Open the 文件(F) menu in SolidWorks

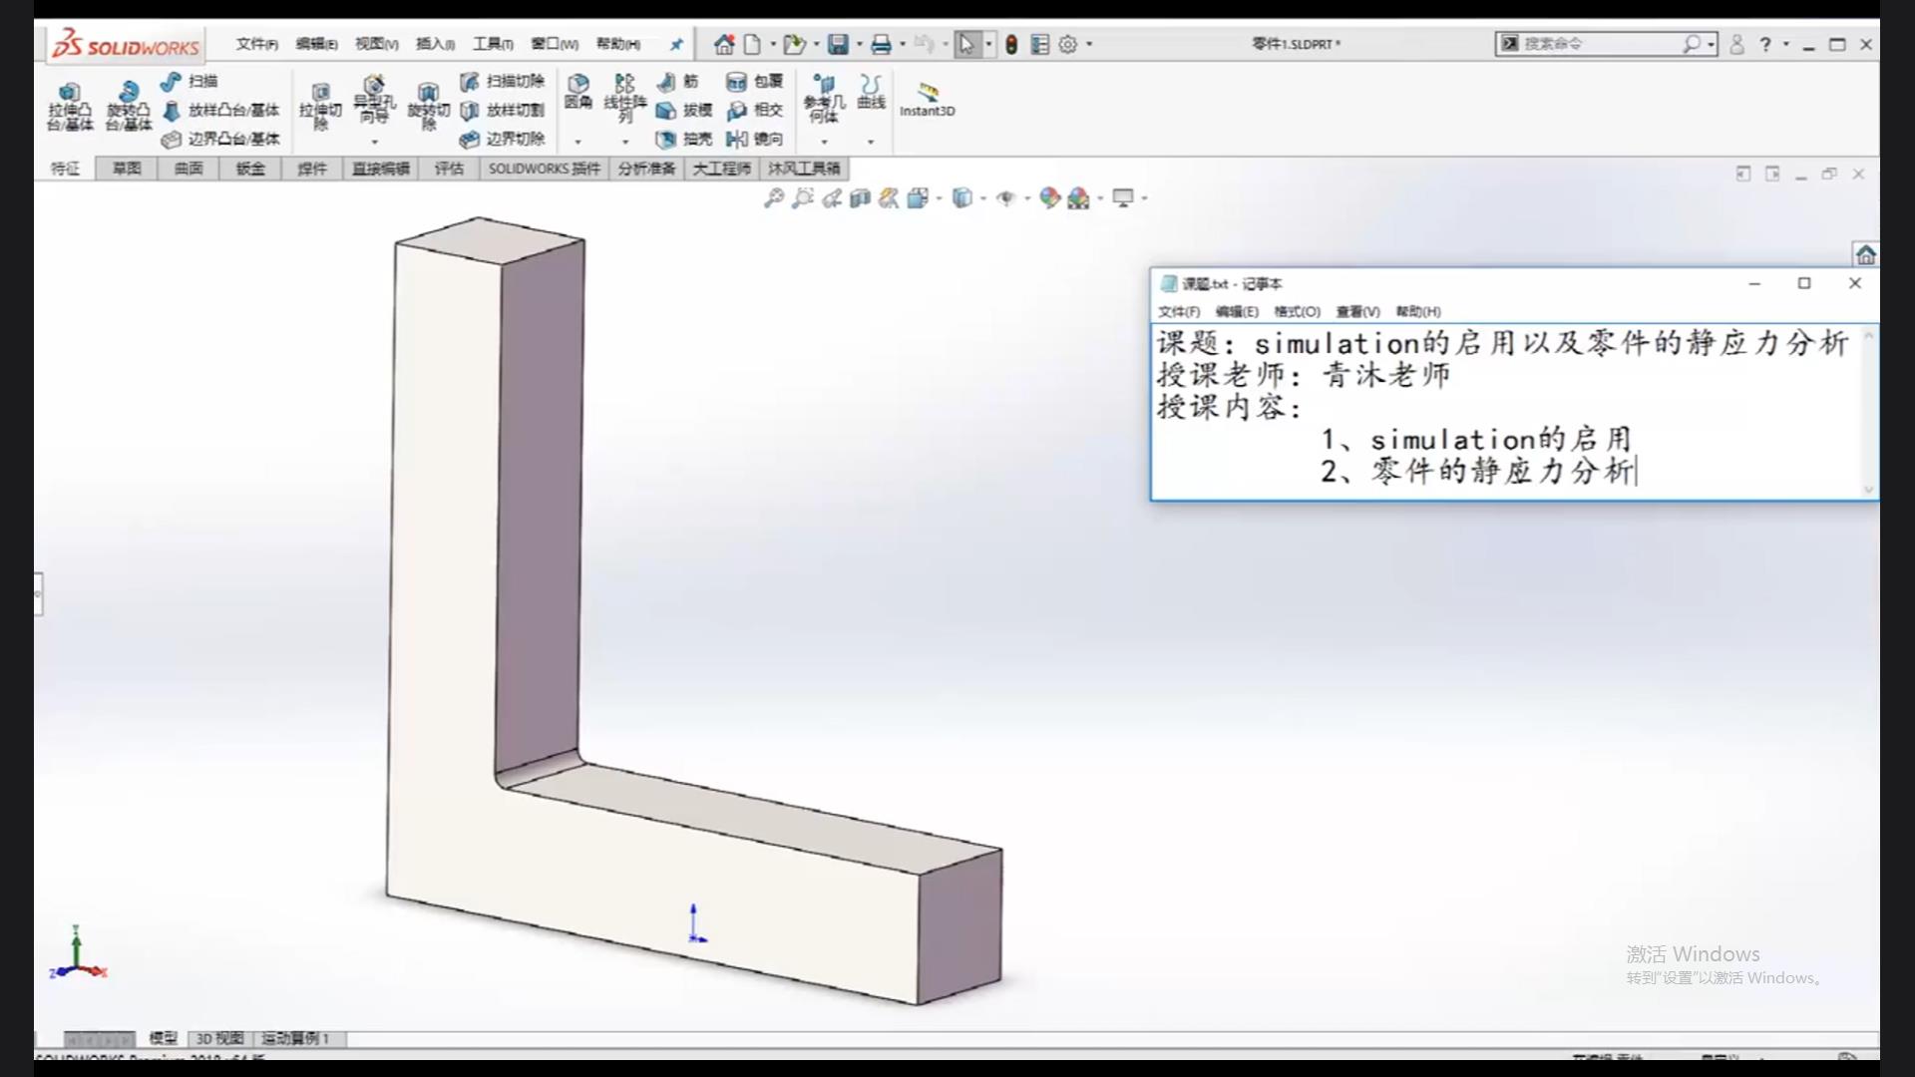[256, 44]
